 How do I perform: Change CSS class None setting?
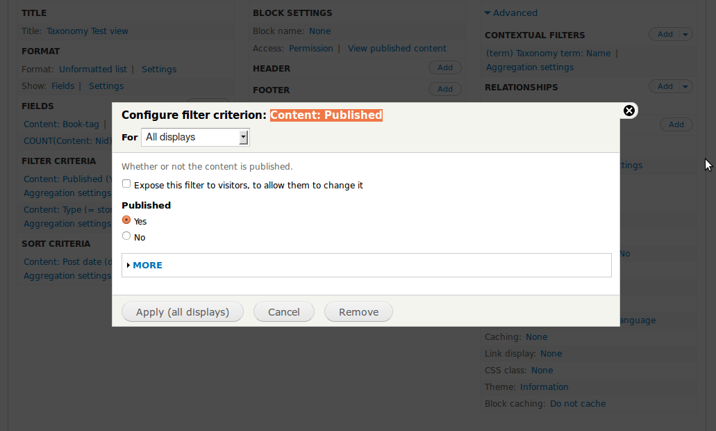(542, 371)
